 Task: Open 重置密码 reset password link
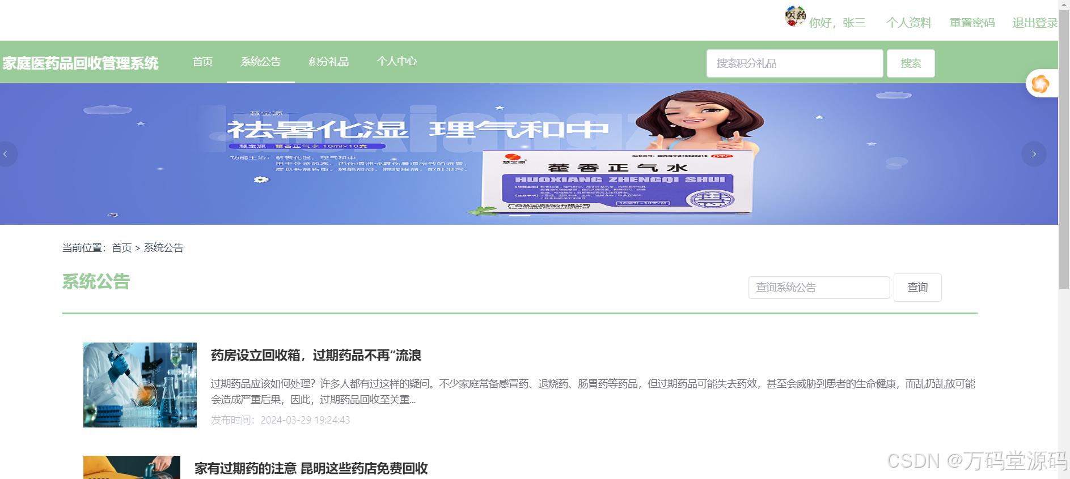pyautogui.click(x=972, y=23)
